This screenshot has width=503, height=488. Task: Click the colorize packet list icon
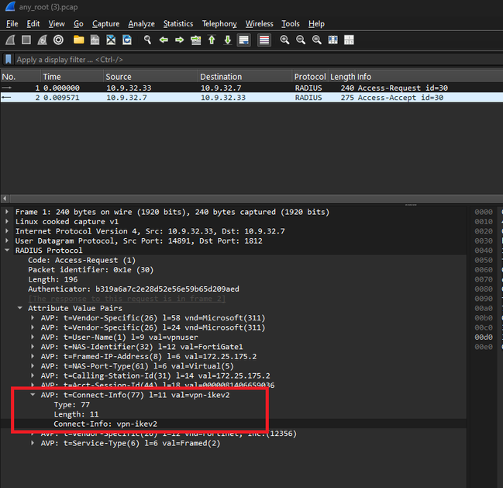[264, 40]
